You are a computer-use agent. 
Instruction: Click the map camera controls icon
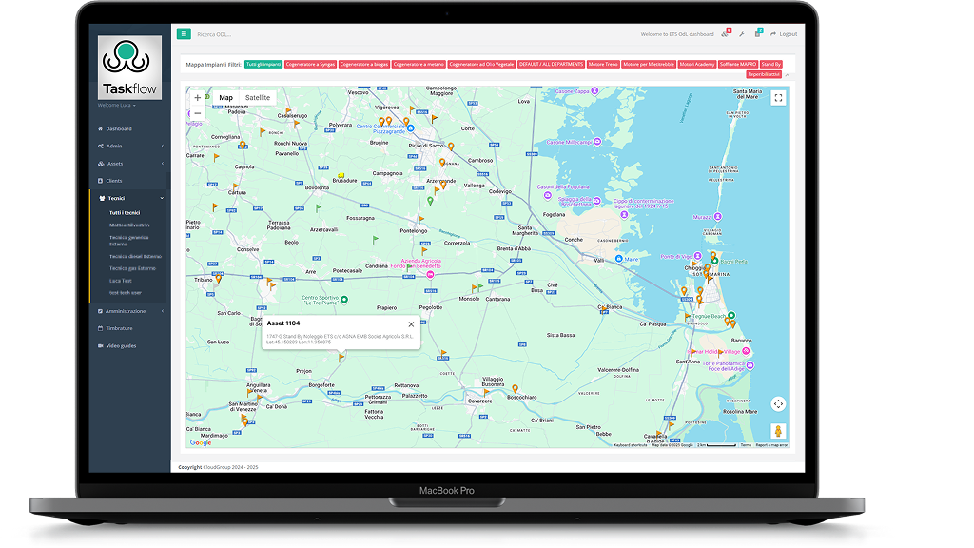point(778,404)
